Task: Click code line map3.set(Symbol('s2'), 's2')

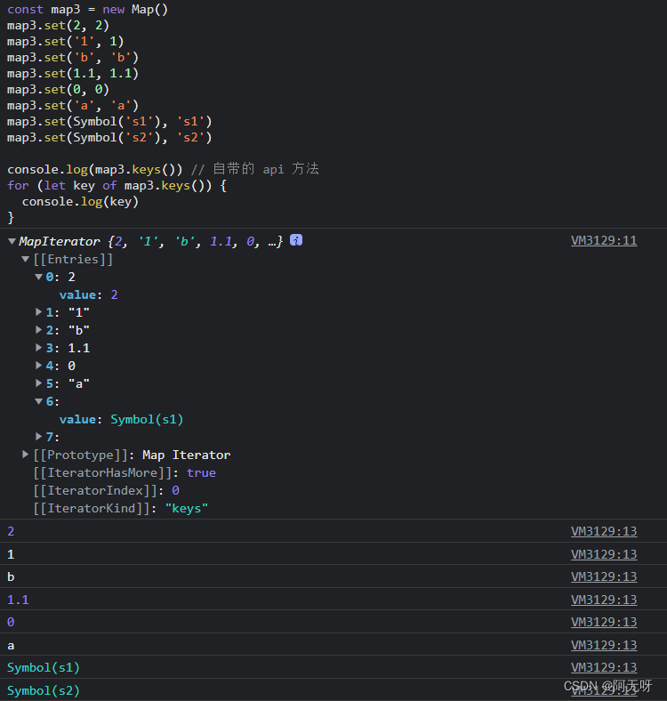Action: tap(109, 137)
